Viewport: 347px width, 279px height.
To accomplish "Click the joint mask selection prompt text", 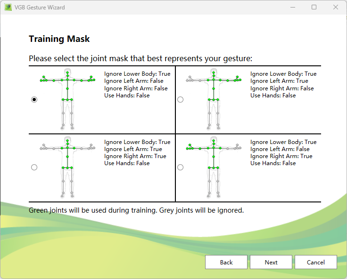I will [x=140, y=59].
